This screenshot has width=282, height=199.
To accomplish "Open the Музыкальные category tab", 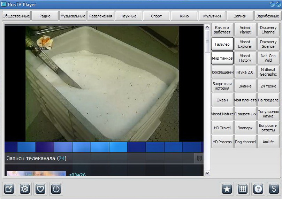I will pos(73,16).
